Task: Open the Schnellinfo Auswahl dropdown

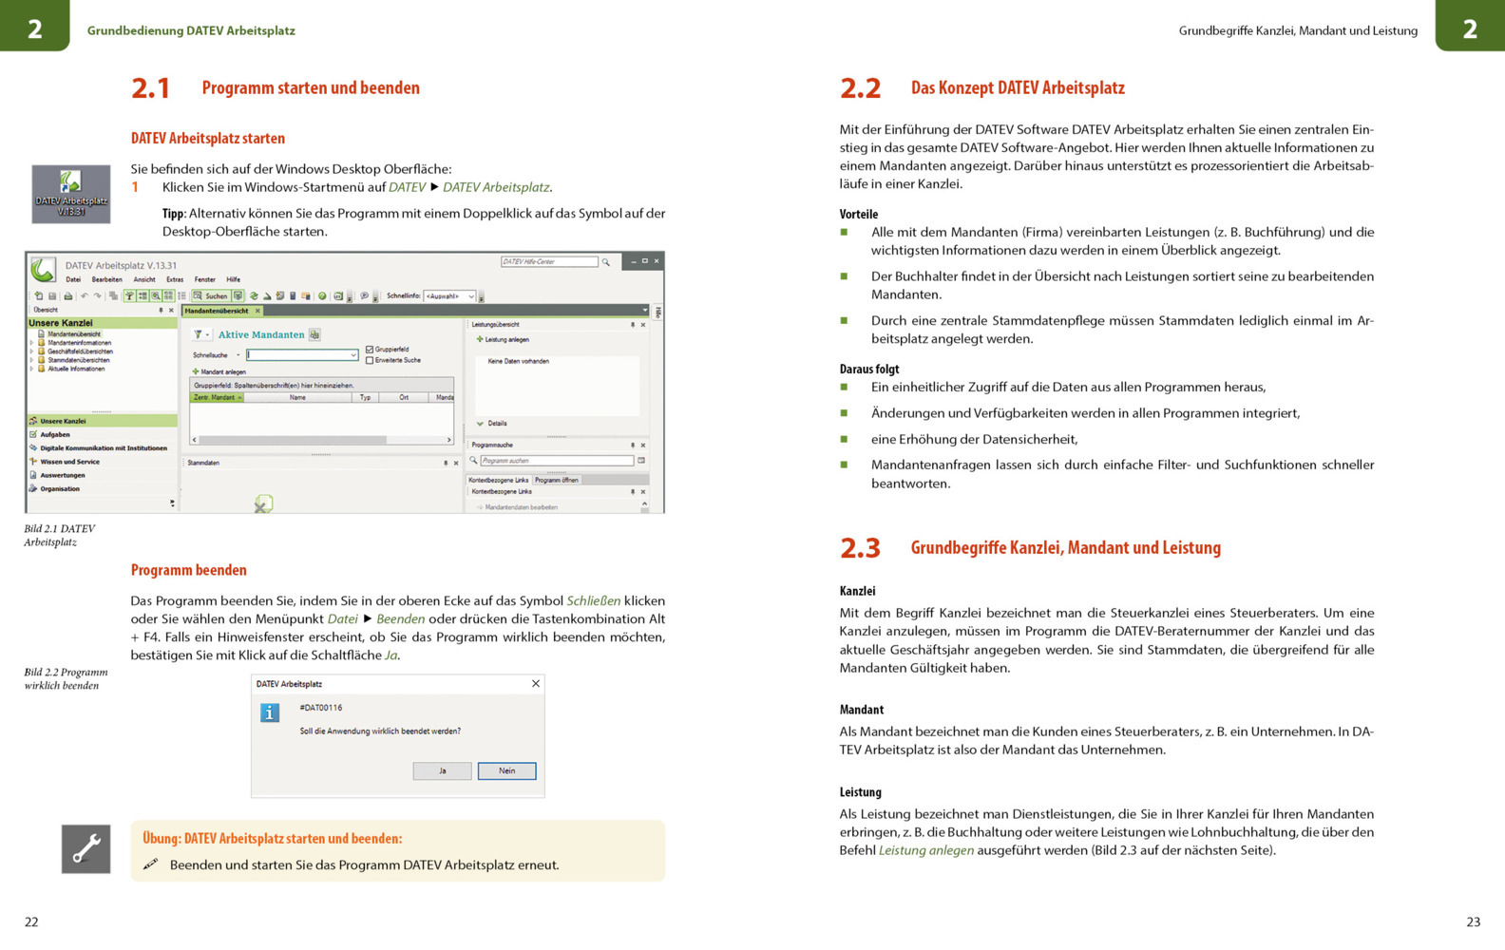Action: [x=470, y=296]
